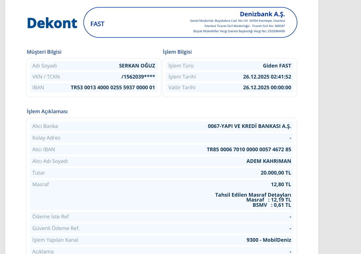The width and height of the screenshot is (361, 254).
Task: Click the Adı Soyadı label
Action: point(45,66)
